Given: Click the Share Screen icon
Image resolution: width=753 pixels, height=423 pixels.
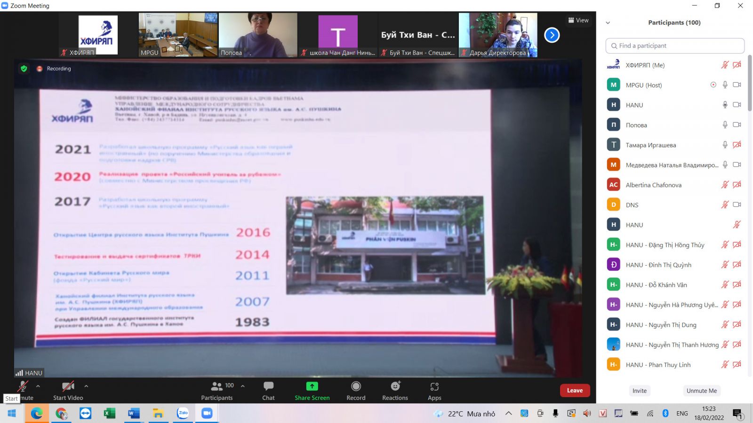Looking at the screenshot, I should pos(312,386).
